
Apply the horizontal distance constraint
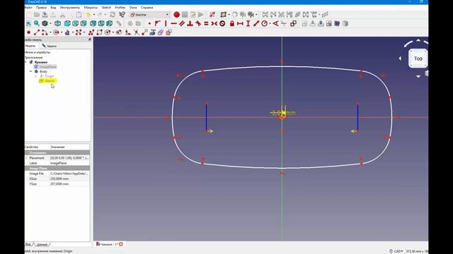coord(240,23)
